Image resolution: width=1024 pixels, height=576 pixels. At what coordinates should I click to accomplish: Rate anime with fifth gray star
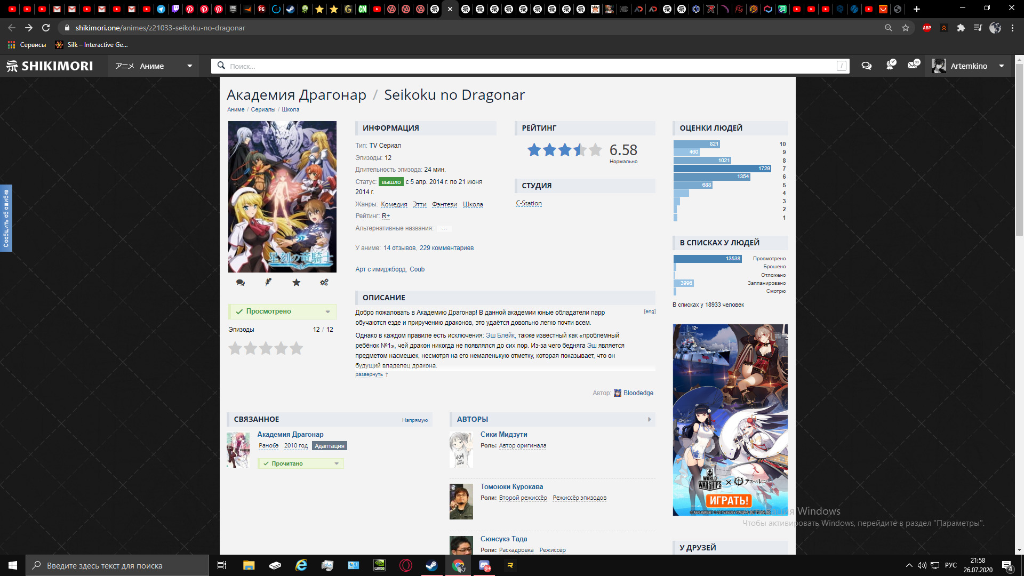tap(296, 349)
